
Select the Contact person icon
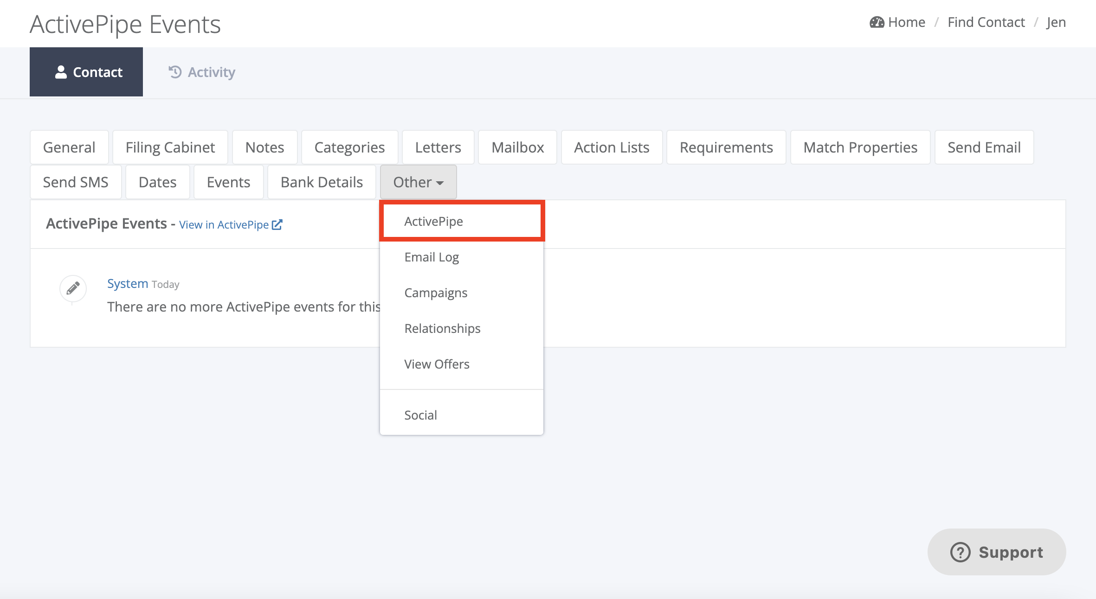pyautogui.click(x=61, y=71)
